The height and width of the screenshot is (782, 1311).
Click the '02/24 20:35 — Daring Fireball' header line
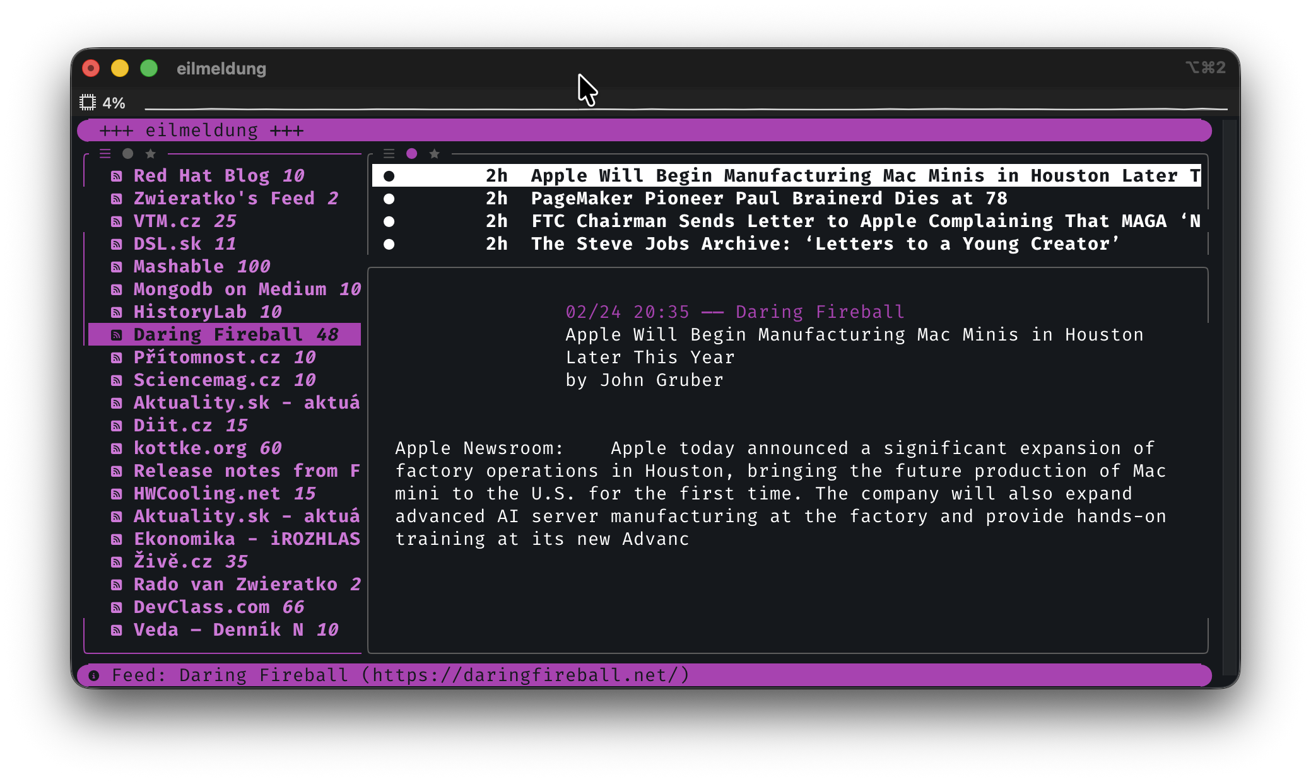click(x=735, y=312)
